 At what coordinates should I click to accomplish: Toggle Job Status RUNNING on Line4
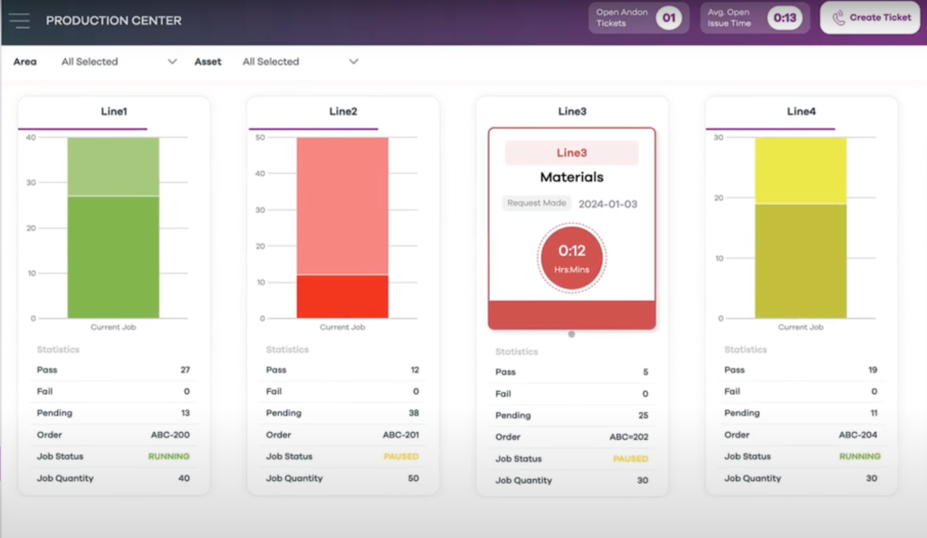point(860,456)
